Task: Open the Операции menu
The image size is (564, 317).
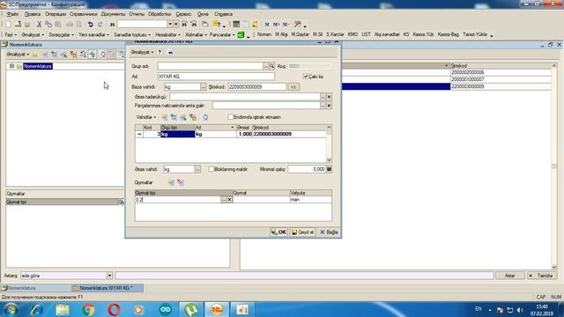Action: (56, 14)
